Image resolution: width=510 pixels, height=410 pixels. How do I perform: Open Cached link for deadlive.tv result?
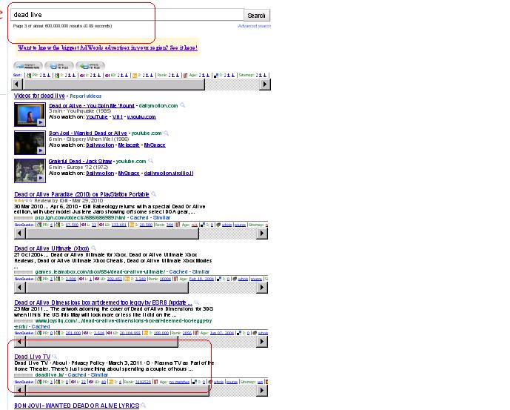[77, 375]
